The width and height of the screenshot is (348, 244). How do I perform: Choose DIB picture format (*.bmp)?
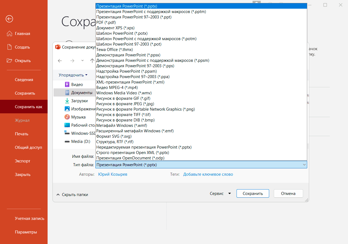click(201, 120)
